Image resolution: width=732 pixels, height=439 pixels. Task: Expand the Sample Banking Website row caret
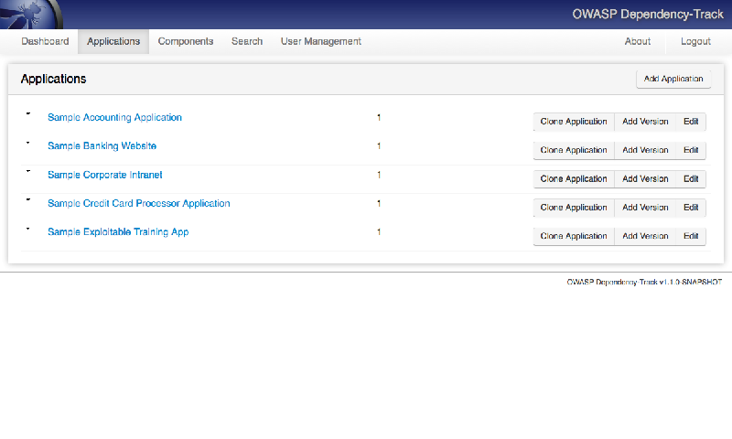(x=28, y=143)
